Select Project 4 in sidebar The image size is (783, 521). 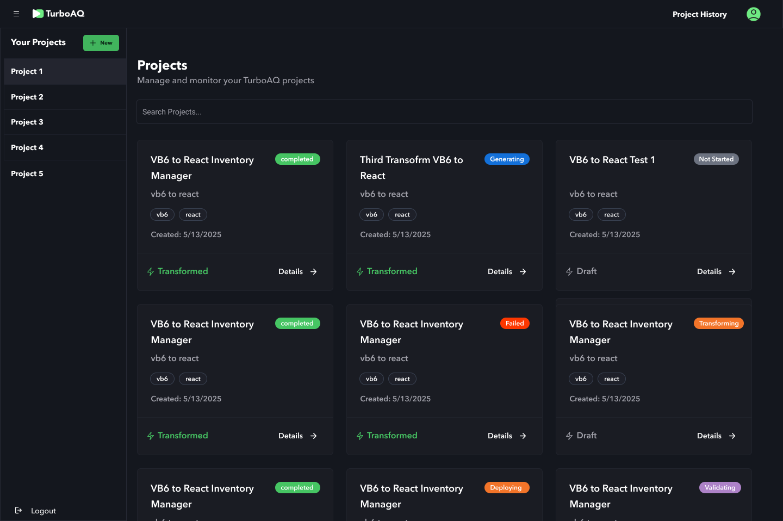65,147
